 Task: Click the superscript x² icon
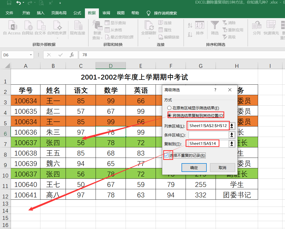tap(51, 3)
